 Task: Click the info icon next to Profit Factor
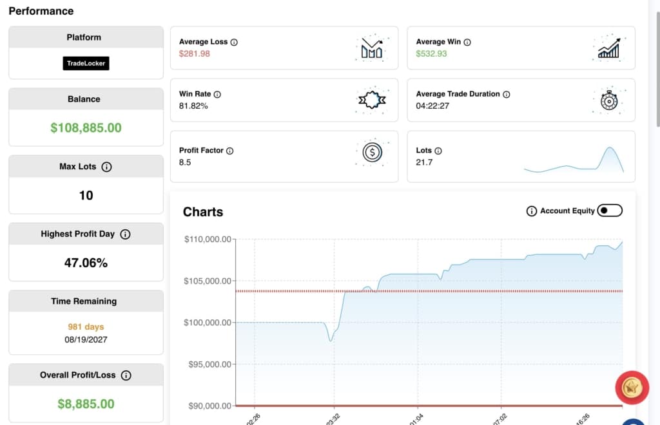[230, 151]
